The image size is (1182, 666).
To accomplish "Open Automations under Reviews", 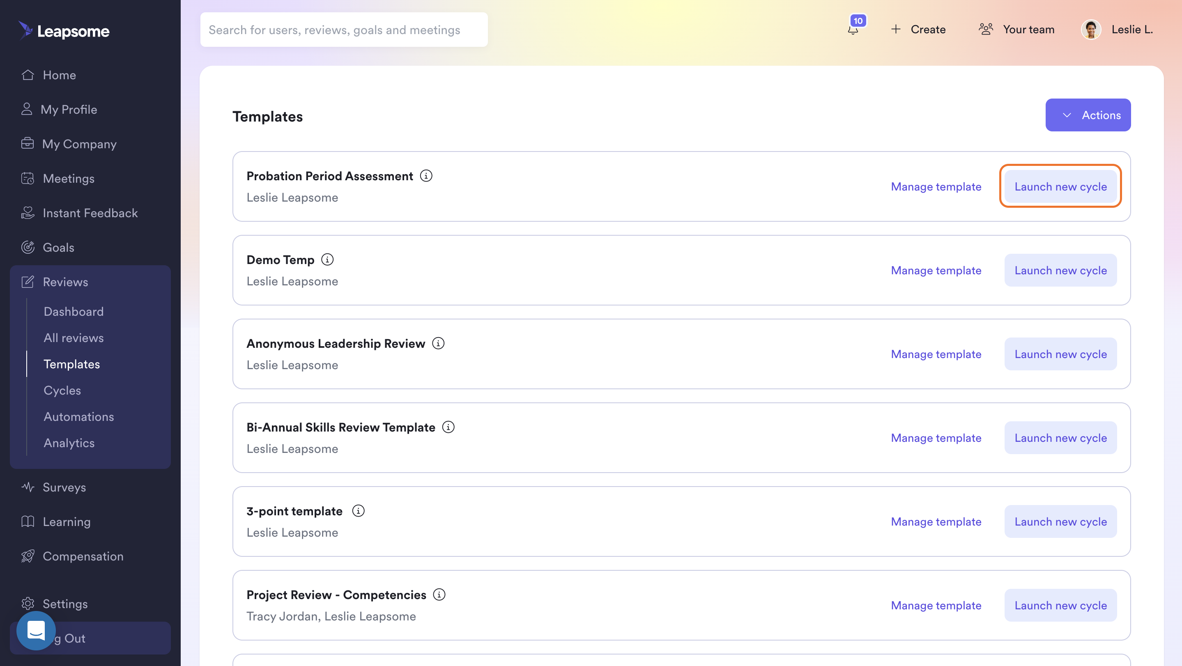I will (x=78, y=416).
